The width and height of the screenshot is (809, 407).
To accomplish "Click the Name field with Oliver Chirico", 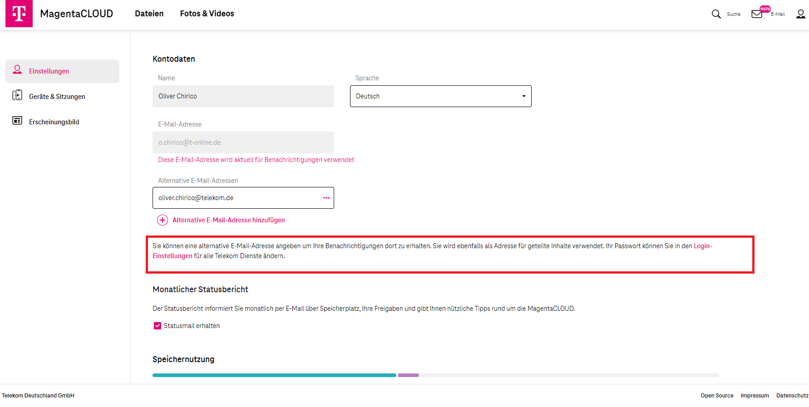I will click(243, 96).
